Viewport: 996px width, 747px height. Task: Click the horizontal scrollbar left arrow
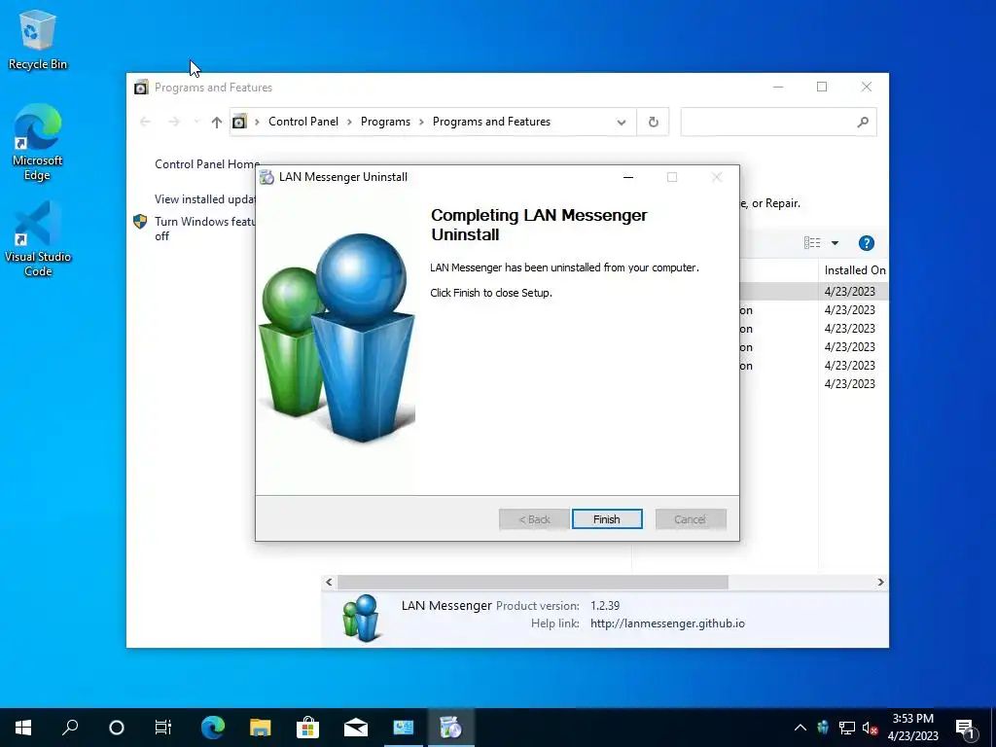329,582
